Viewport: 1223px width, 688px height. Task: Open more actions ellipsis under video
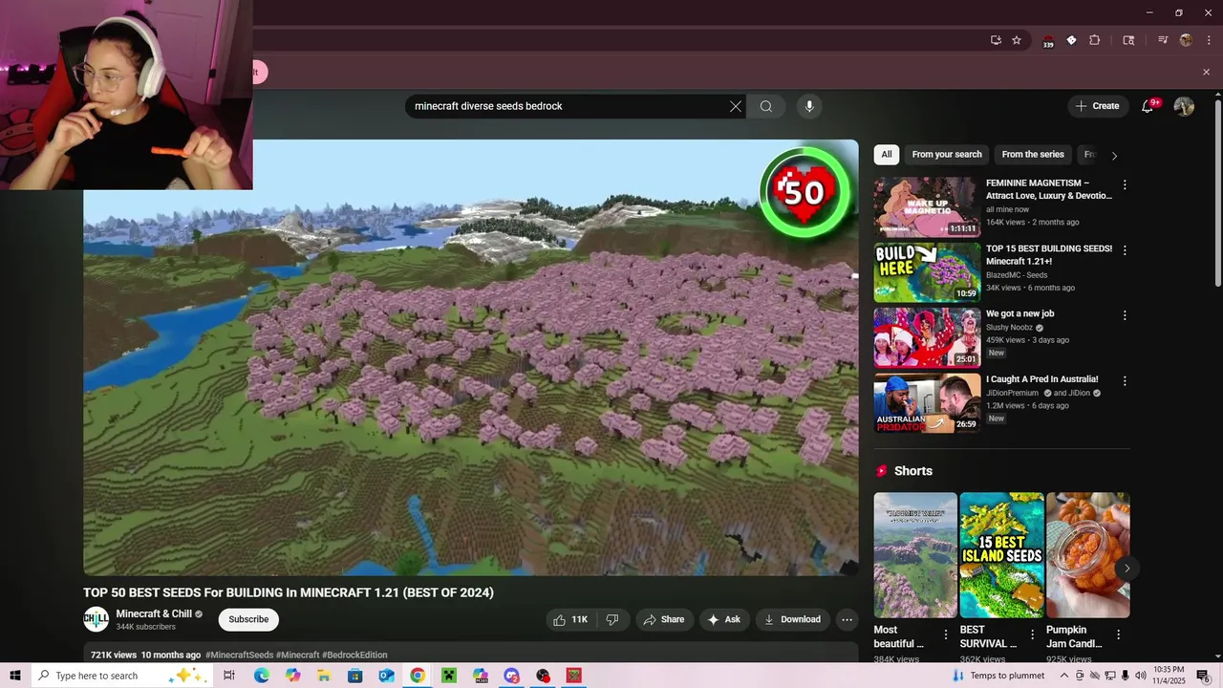coord(847,619)
